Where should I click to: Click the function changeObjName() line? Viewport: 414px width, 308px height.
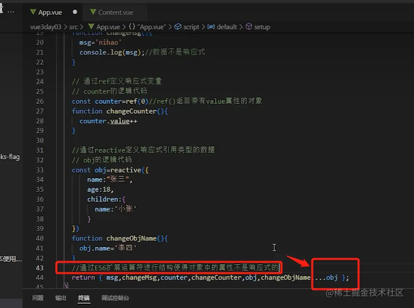(x=120, y=238)
